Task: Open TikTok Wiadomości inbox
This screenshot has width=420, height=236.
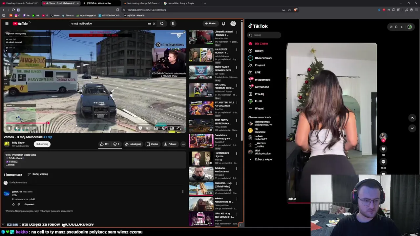Action: pos(260,80)
